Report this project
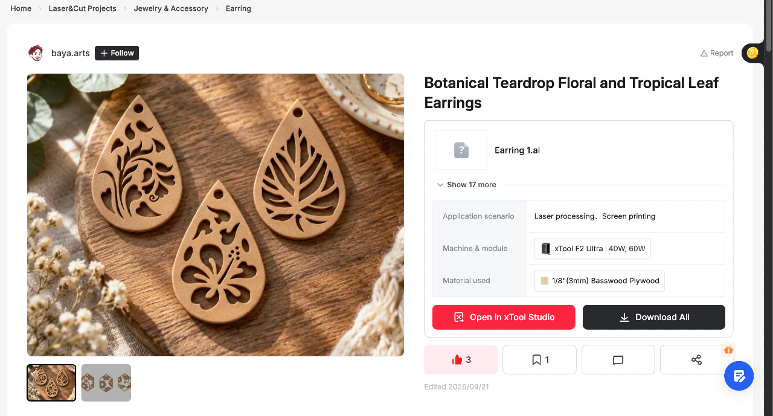Image resolution: width=773 pixels, height=416 pixels. tap(717, 53)
